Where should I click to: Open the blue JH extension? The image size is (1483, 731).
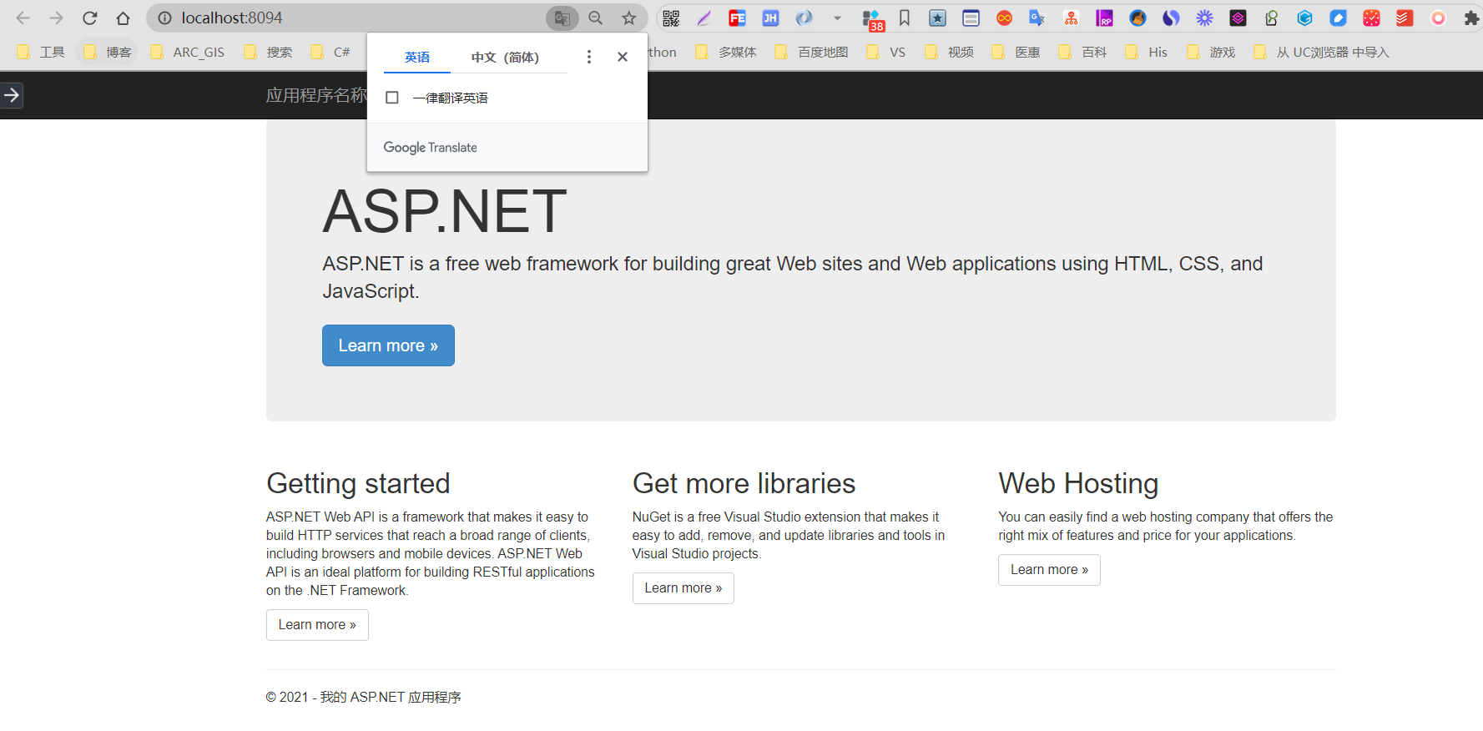click(x=770, y=18)
